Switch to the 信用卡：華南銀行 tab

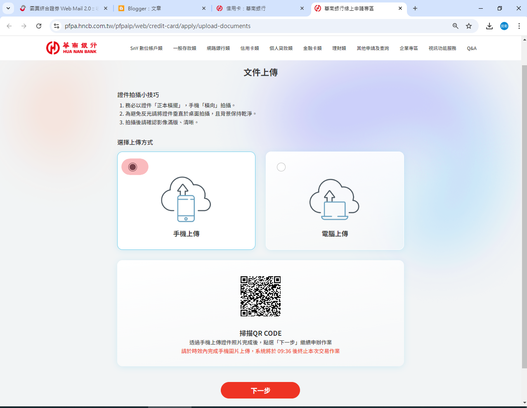[260, 8]
